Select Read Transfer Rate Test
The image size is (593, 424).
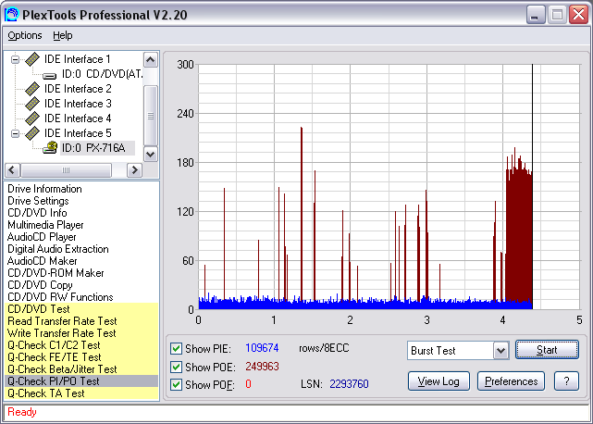[81, 321]
